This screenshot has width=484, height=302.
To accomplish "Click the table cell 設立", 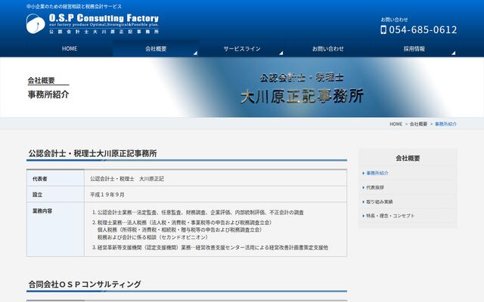I will coord(55,195).
